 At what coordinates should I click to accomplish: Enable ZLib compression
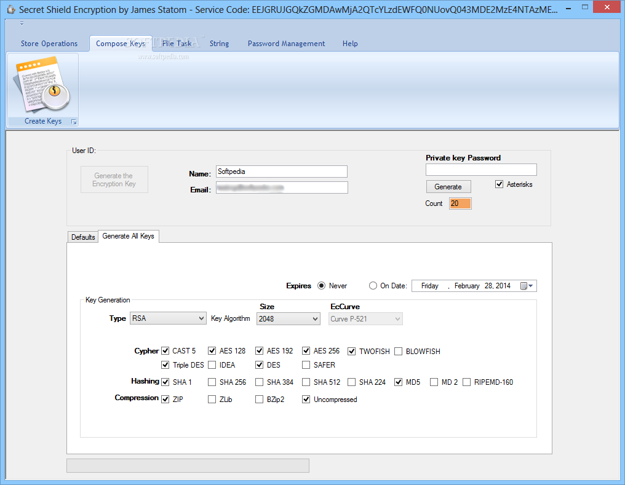point(212,399)
